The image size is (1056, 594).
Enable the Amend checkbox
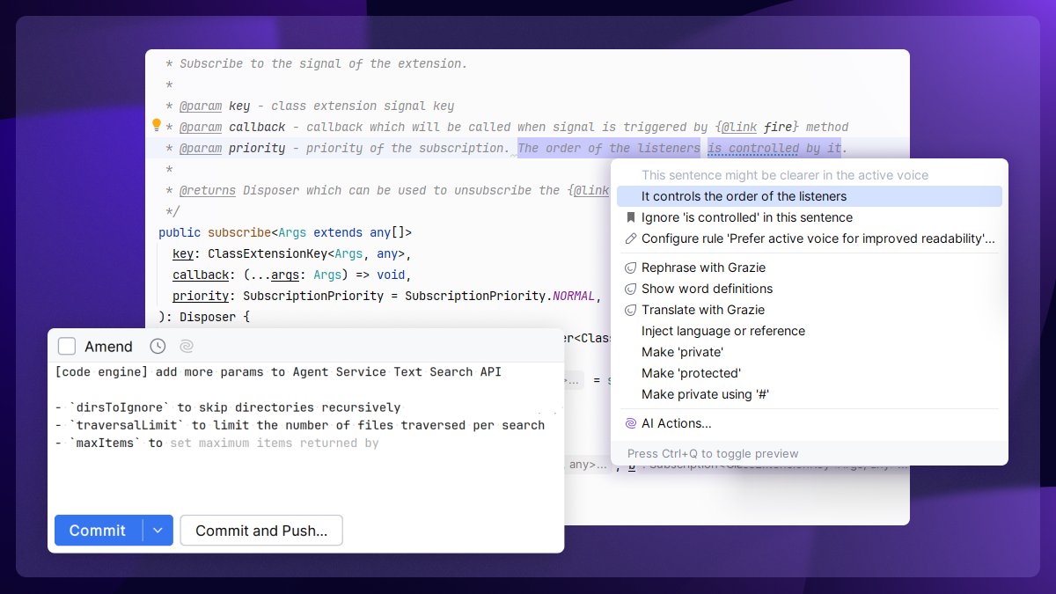coord(67,346)
